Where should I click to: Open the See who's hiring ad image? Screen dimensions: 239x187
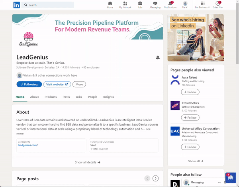pos(196,38)
